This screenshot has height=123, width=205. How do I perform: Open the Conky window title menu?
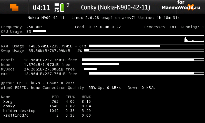tap(115, 7)
